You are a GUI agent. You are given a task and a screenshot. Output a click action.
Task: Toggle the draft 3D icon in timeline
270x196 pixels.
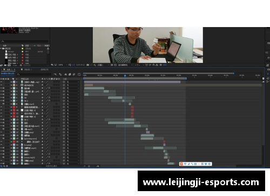point(60,75)
